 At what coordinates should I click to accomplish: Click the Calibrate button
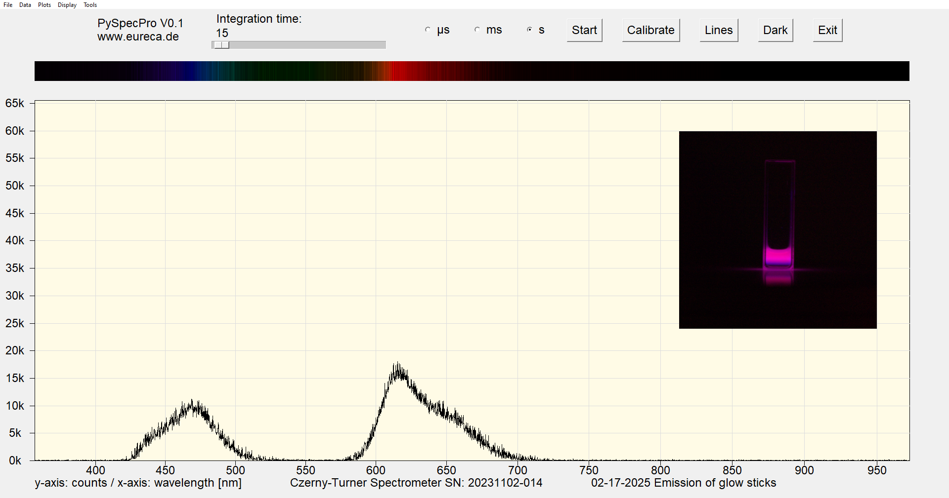coord(650,30)
